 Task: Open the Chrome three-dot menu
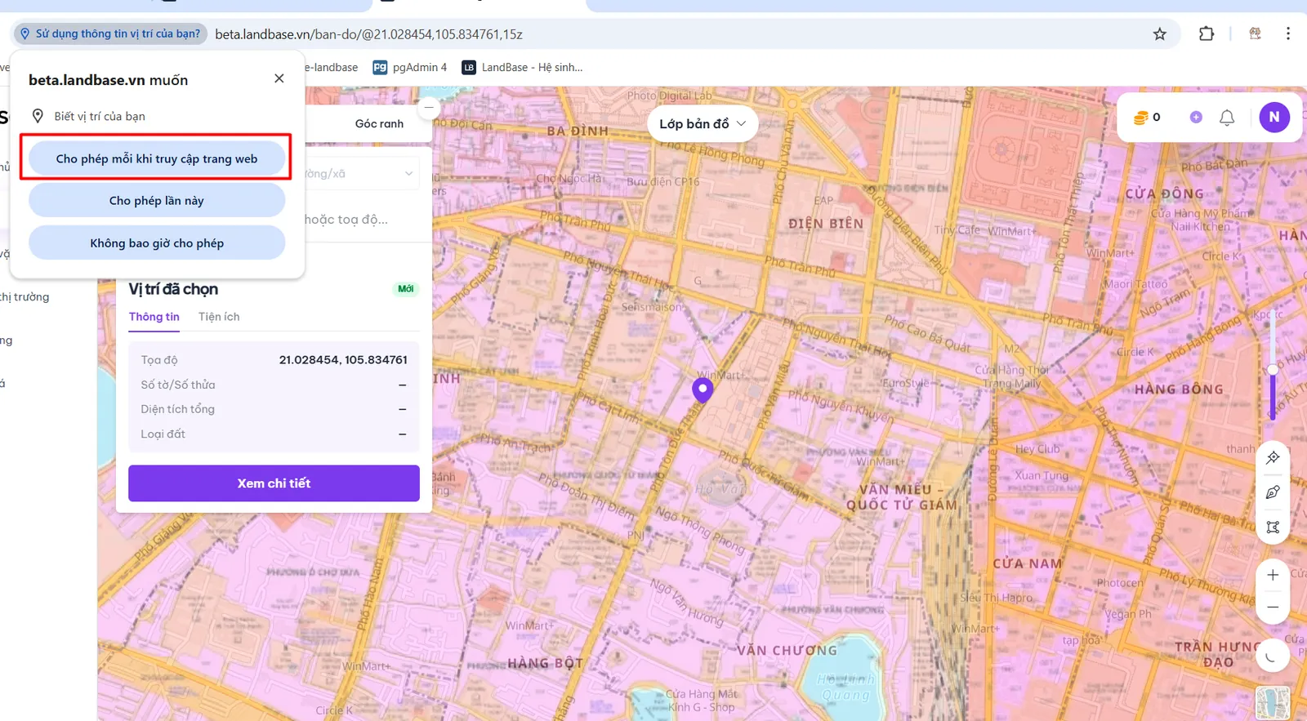1288,33
